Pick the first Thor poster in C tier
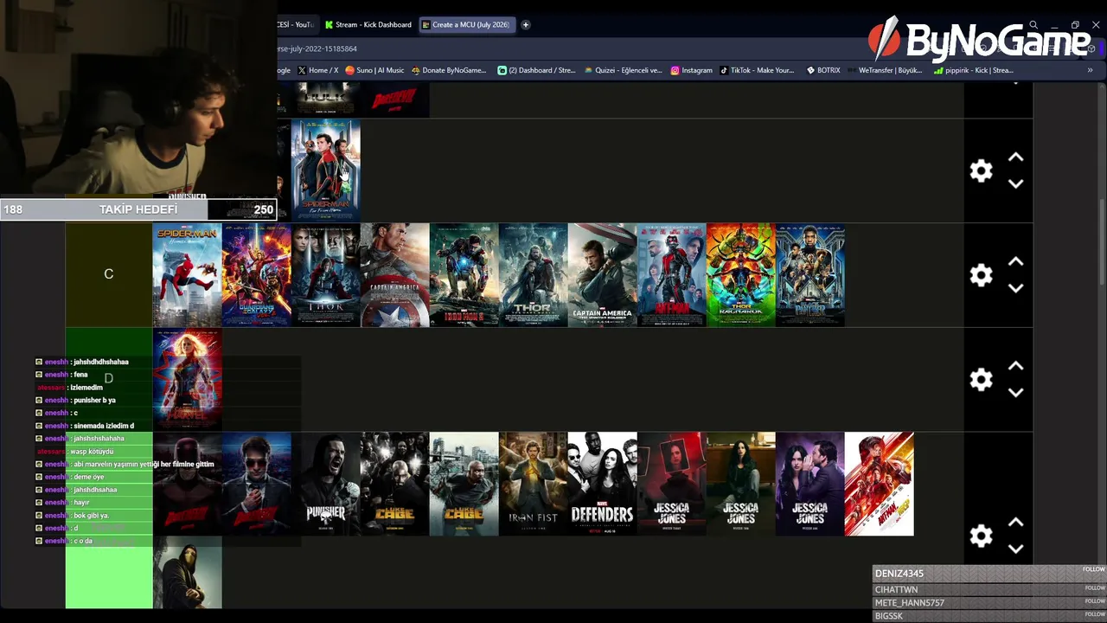This screenshot has width=1107, height=623. coord(326,275)
